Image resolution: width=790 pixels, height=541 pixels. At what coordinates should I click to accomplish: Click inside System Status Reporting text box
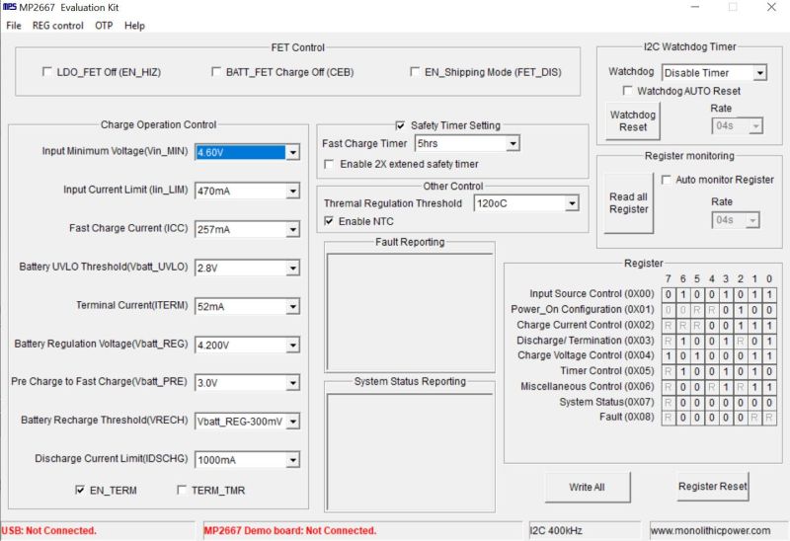tap(410, 451)
